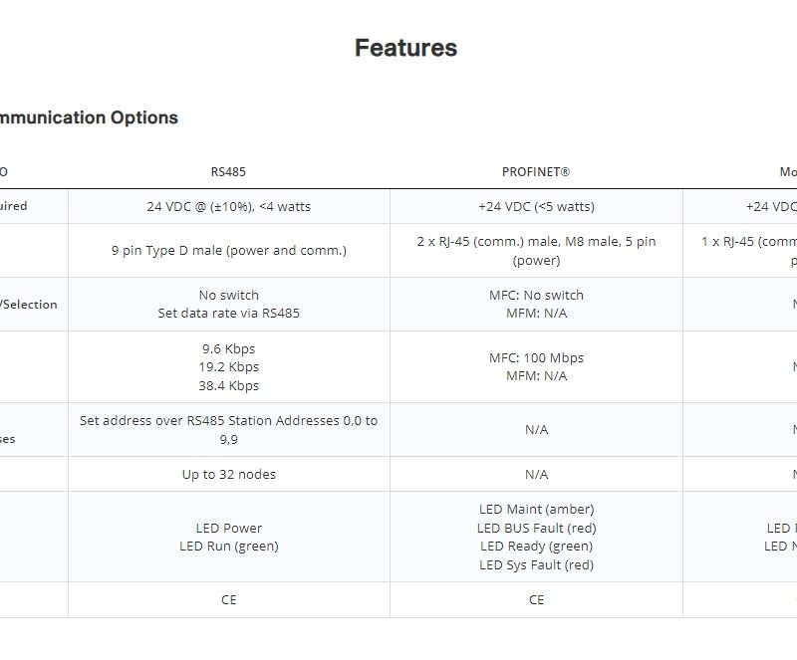797x660 pixels.
Task: Select the PROFINET® column header
Action: click(x=536, y=172)
